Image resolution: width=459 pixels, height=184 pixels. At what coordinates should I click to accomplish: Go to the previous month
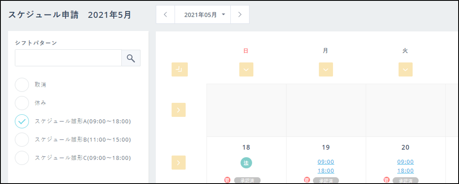pos(165,15)
